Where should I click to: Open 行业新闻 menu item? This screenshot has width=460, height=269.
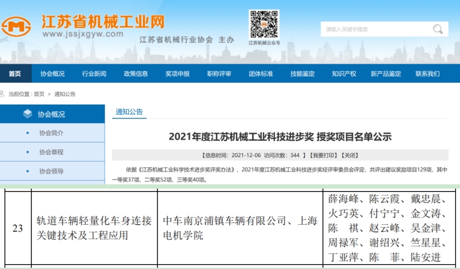(x=94, y=74)
